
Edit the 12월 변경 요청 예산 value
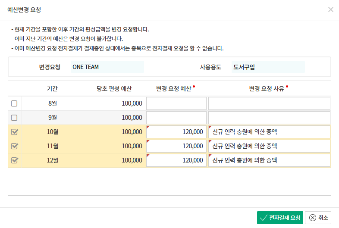coord(176,160)
